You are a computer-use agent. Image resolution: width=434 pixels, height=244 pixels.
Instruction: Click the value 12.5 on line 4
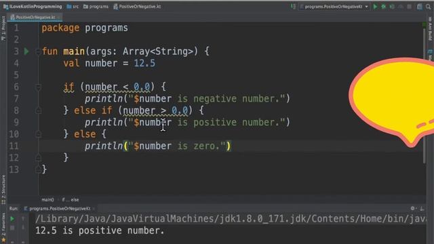(144, 63)
